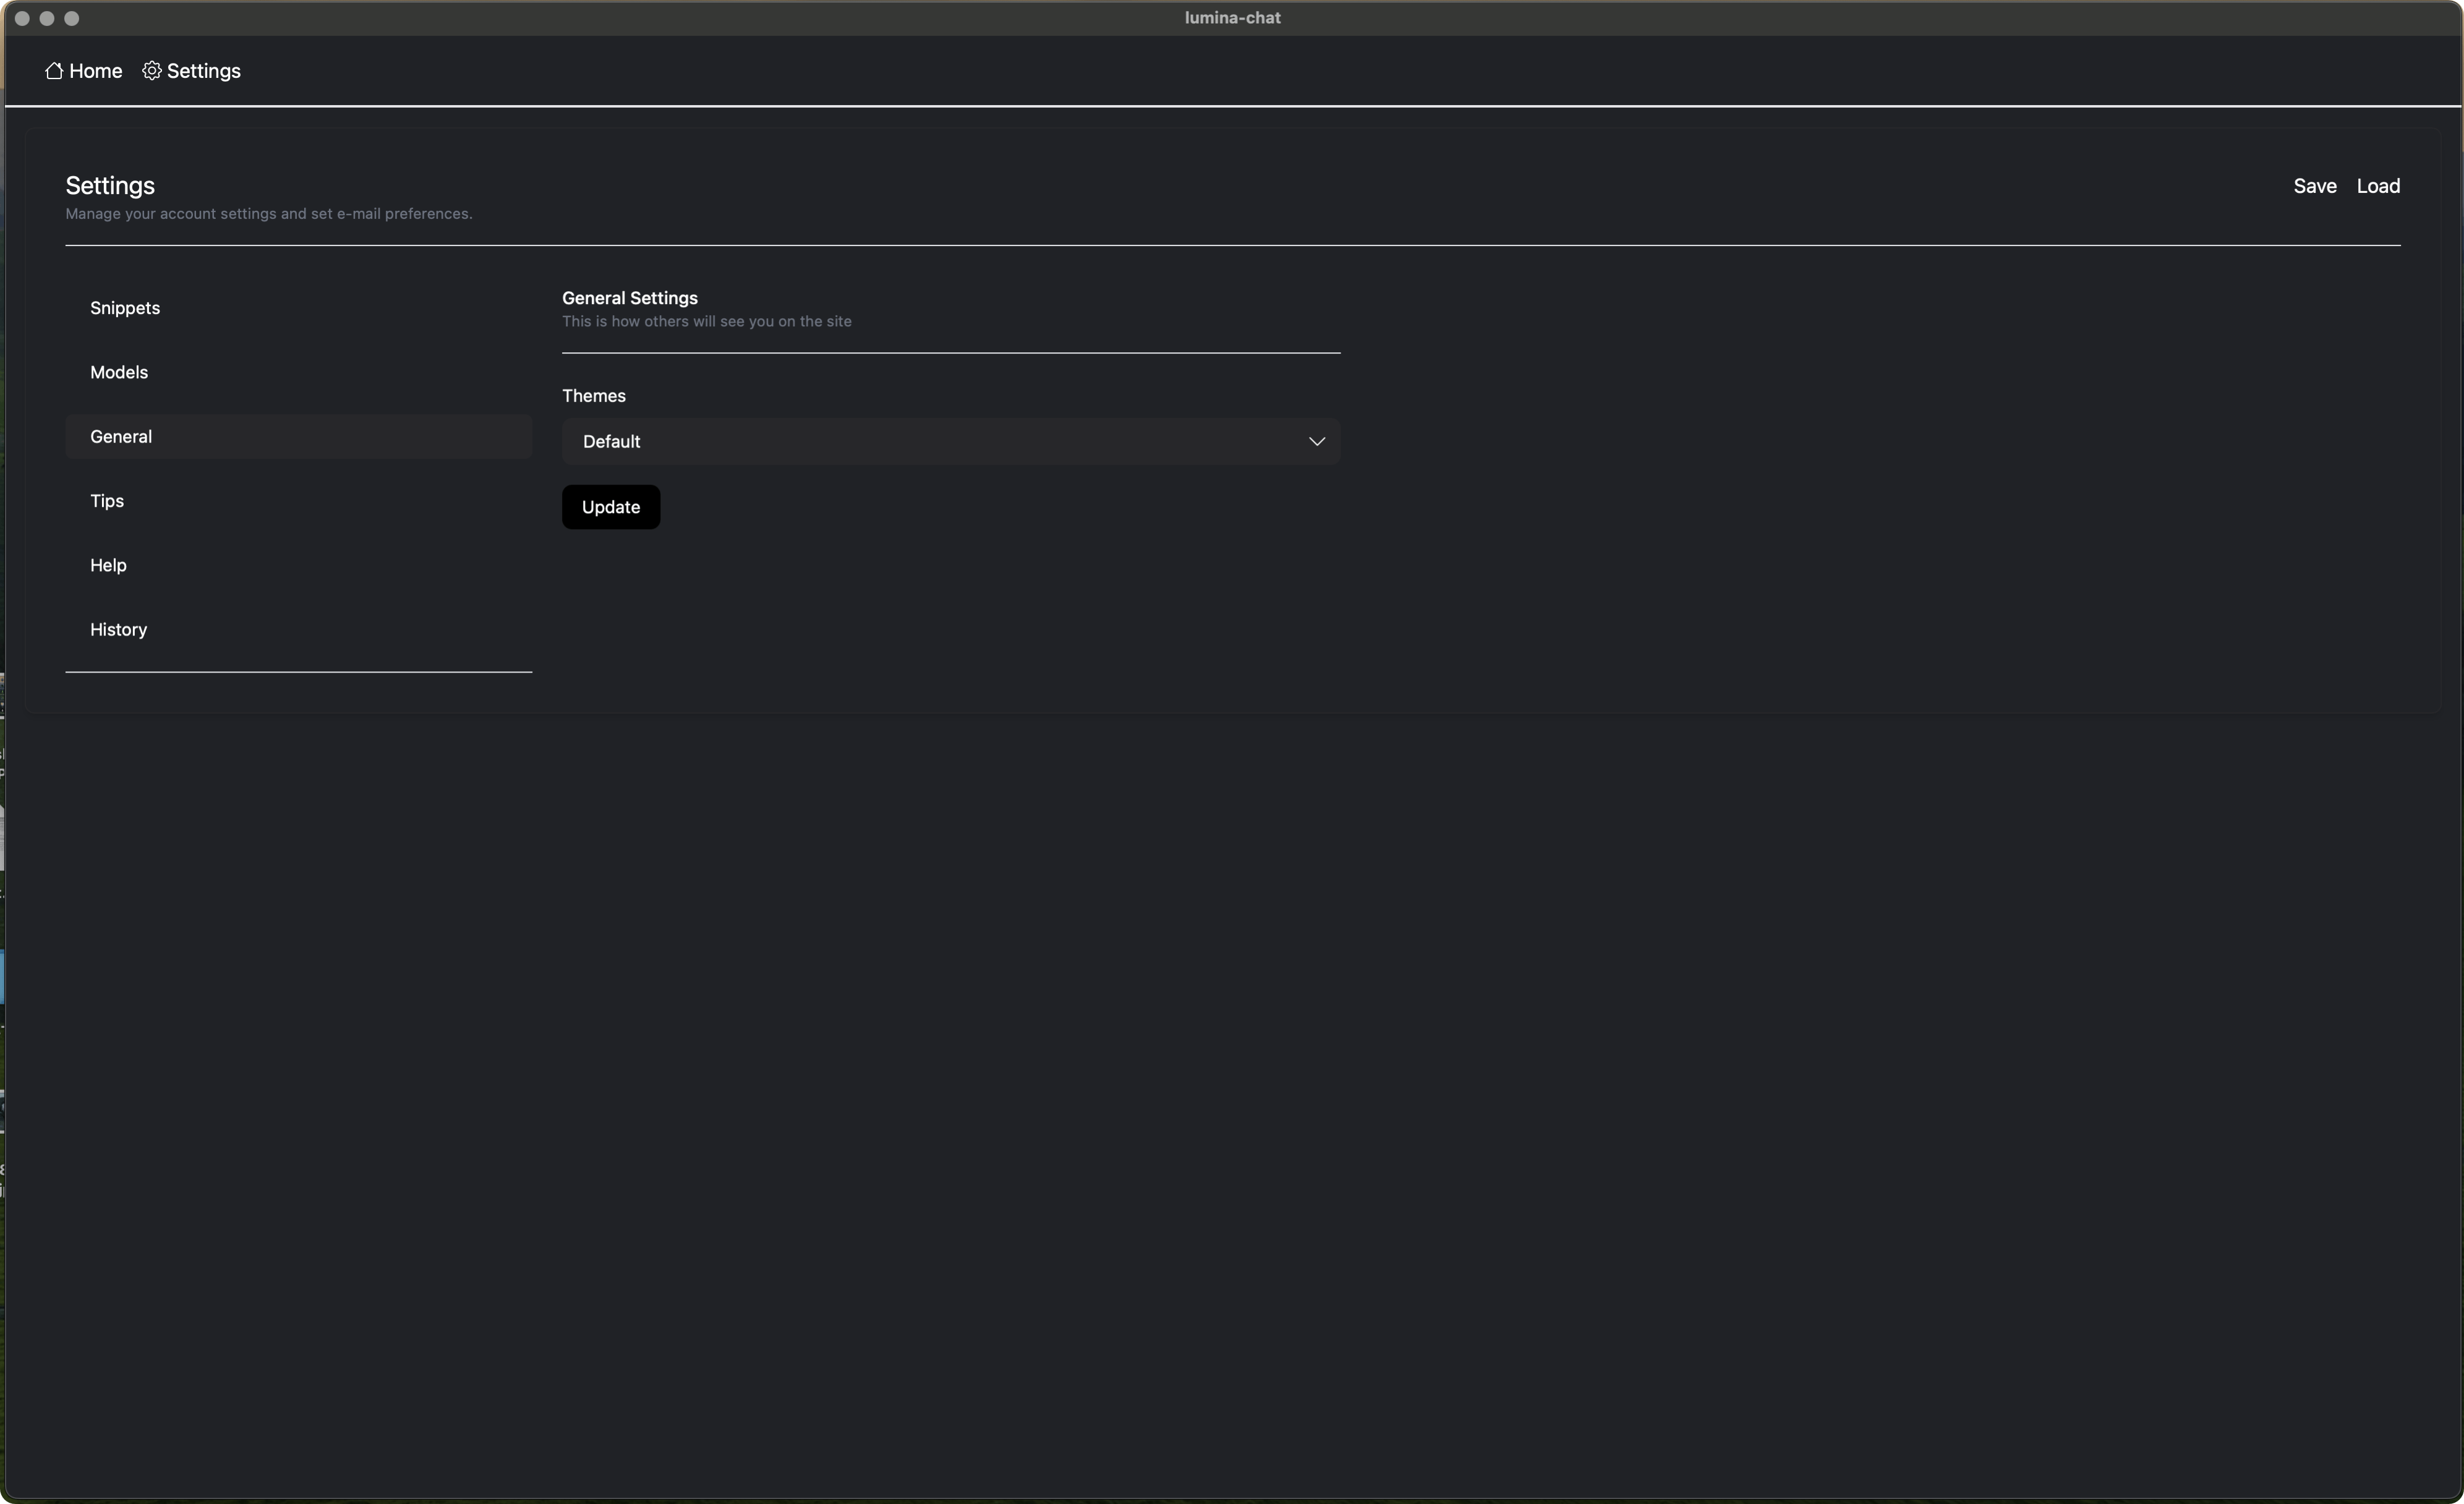Screen dimensions: 2464x1504
Task: Click the Save button
Action: [2314, 186]
